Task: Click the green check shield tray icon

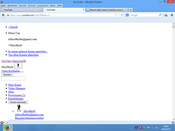Action: click(x=144, y=128)
